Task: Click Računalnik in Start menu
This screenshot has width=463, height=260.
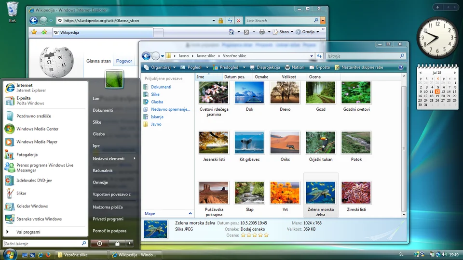Action: click(x=103, y=170)
